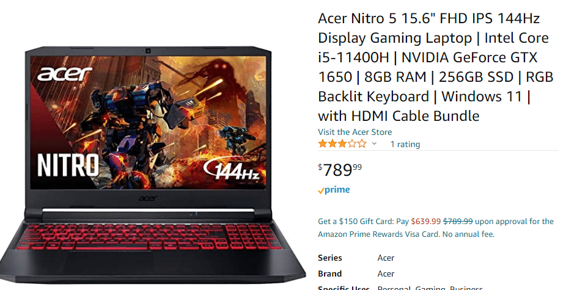
Task: Click the three-star rating icons
Action: (x=342, y=144)
